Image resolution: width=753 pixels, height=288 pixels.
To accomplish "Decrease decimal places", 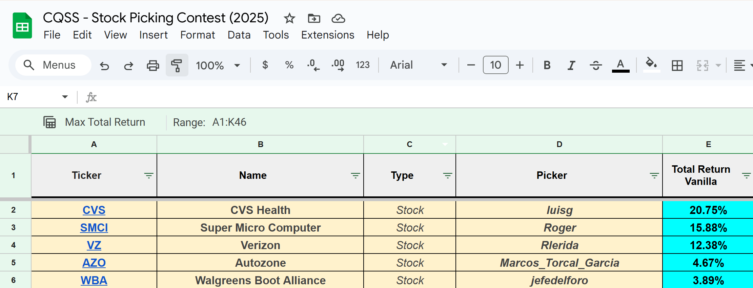I will point(313,65).
